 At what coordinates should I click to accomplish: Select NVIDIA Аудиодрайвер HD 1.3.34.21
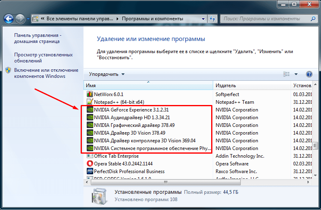coord(132,118)
